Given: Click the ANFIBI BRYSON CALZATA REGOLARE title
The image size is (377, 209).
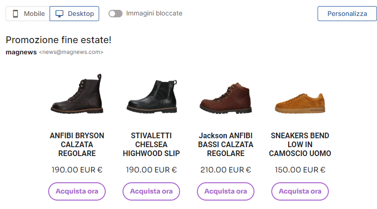Looking at the screenshot, I should coord(77,144).
